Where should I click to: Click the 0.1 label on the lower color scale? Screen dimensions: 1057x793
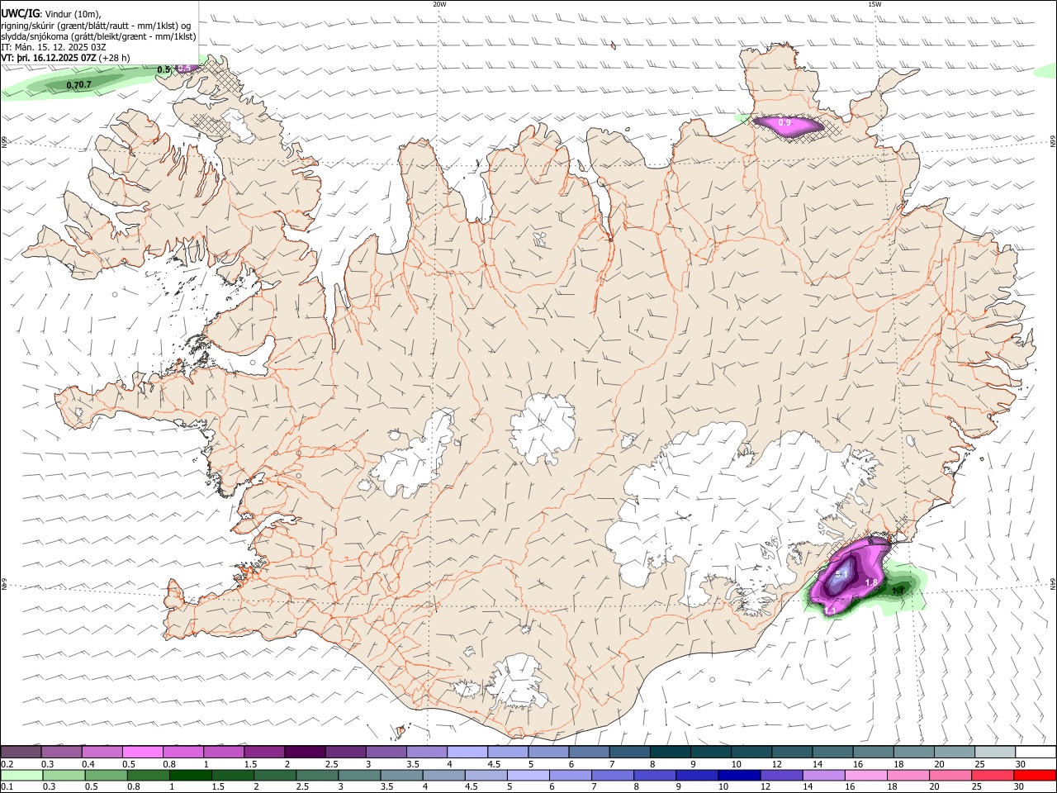(x=7, y=787)
